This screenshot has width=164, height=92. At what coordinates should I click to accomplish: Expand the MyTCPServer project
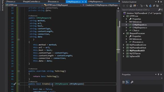[x=124, y=53]
